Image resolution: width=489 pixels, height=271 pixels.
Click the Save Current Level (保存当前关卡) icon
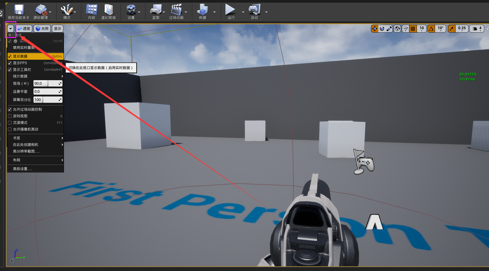click(x=19, y=10)
